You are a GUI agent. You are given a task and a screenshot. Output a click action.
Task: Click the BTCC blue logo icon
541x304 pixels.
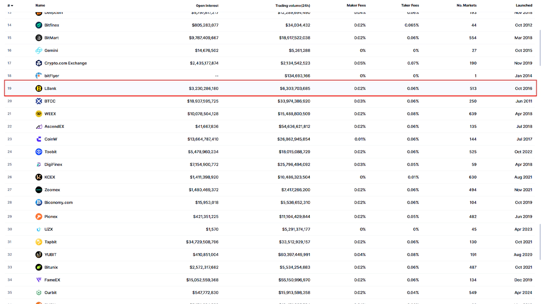(39, 101)
